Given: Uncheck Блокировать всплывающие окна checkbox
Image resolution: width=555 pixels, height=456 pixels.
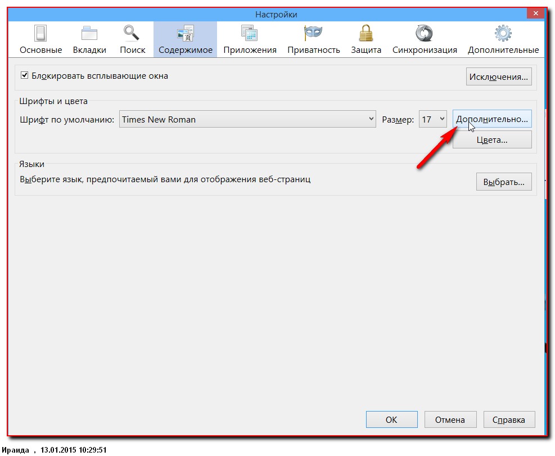Looking at the screenshot, I should coord(24,75).
